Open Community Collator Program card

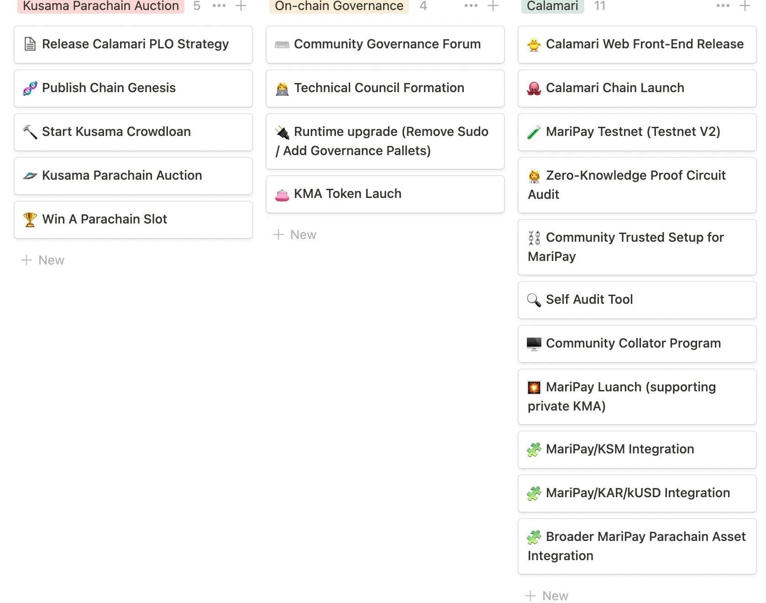tap(637, 344)
